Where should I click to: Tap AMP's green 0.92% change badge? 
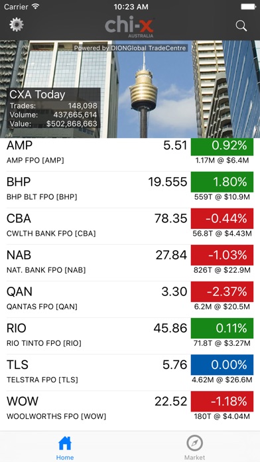pos(222,147)
